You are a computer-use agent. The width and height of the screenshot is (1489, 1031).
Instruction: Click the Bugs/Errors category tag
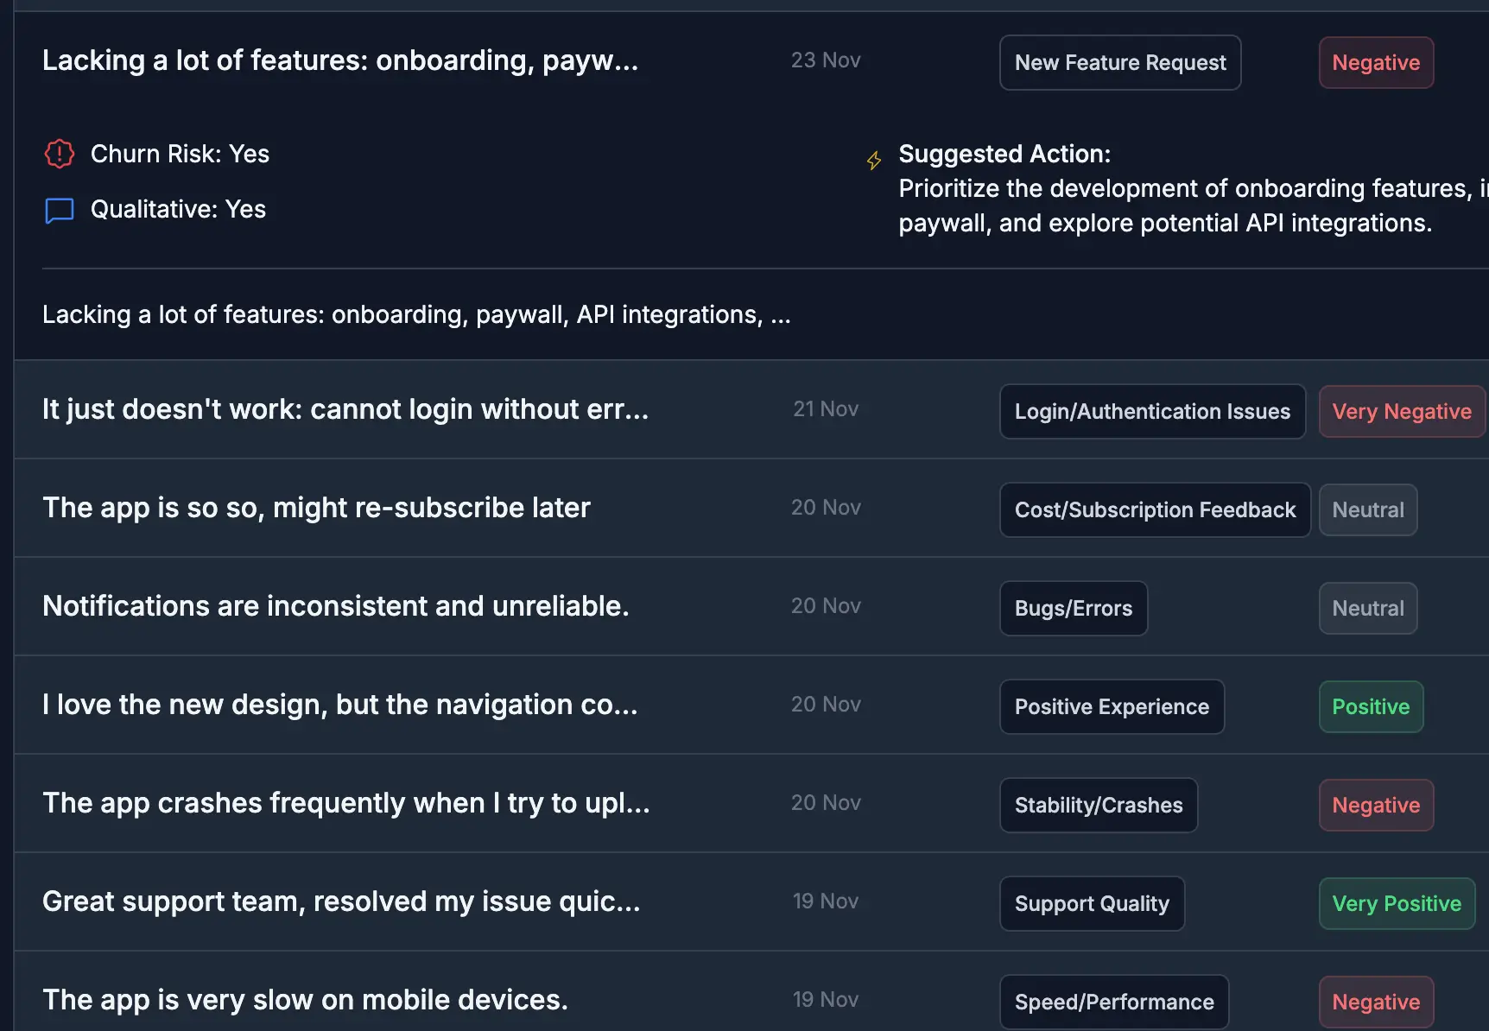[x=1073, y=609]
